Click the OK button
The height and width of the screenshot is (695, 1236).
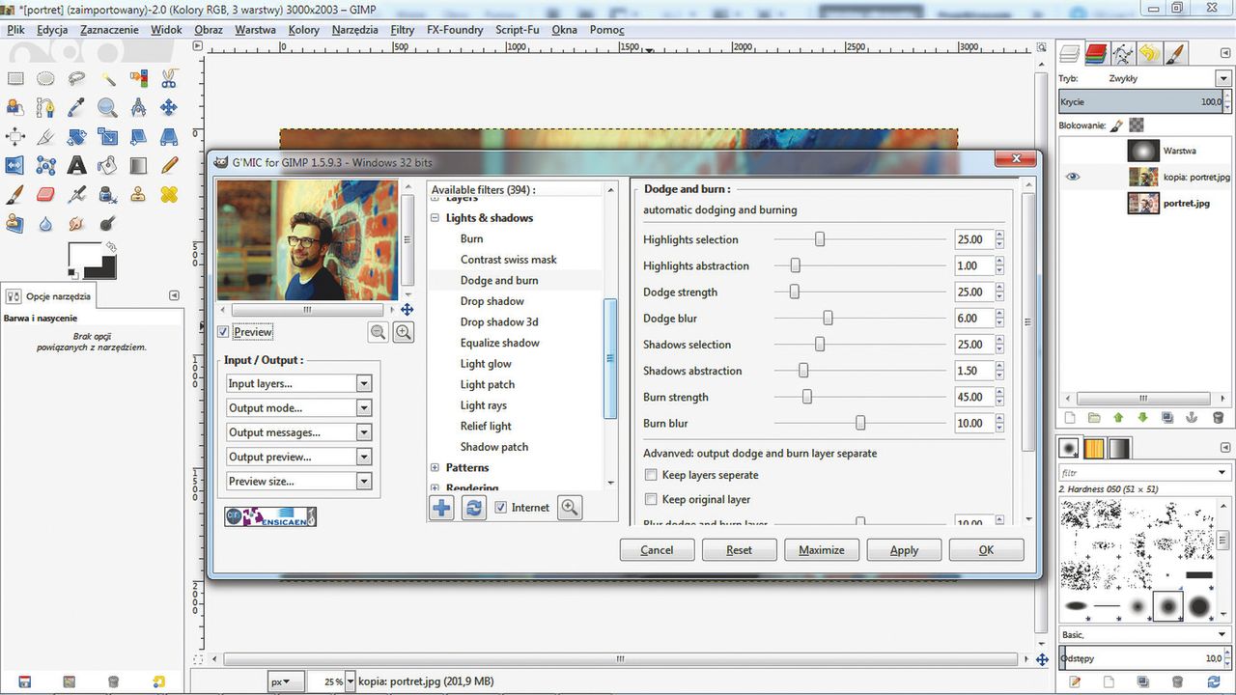(986, 549)
